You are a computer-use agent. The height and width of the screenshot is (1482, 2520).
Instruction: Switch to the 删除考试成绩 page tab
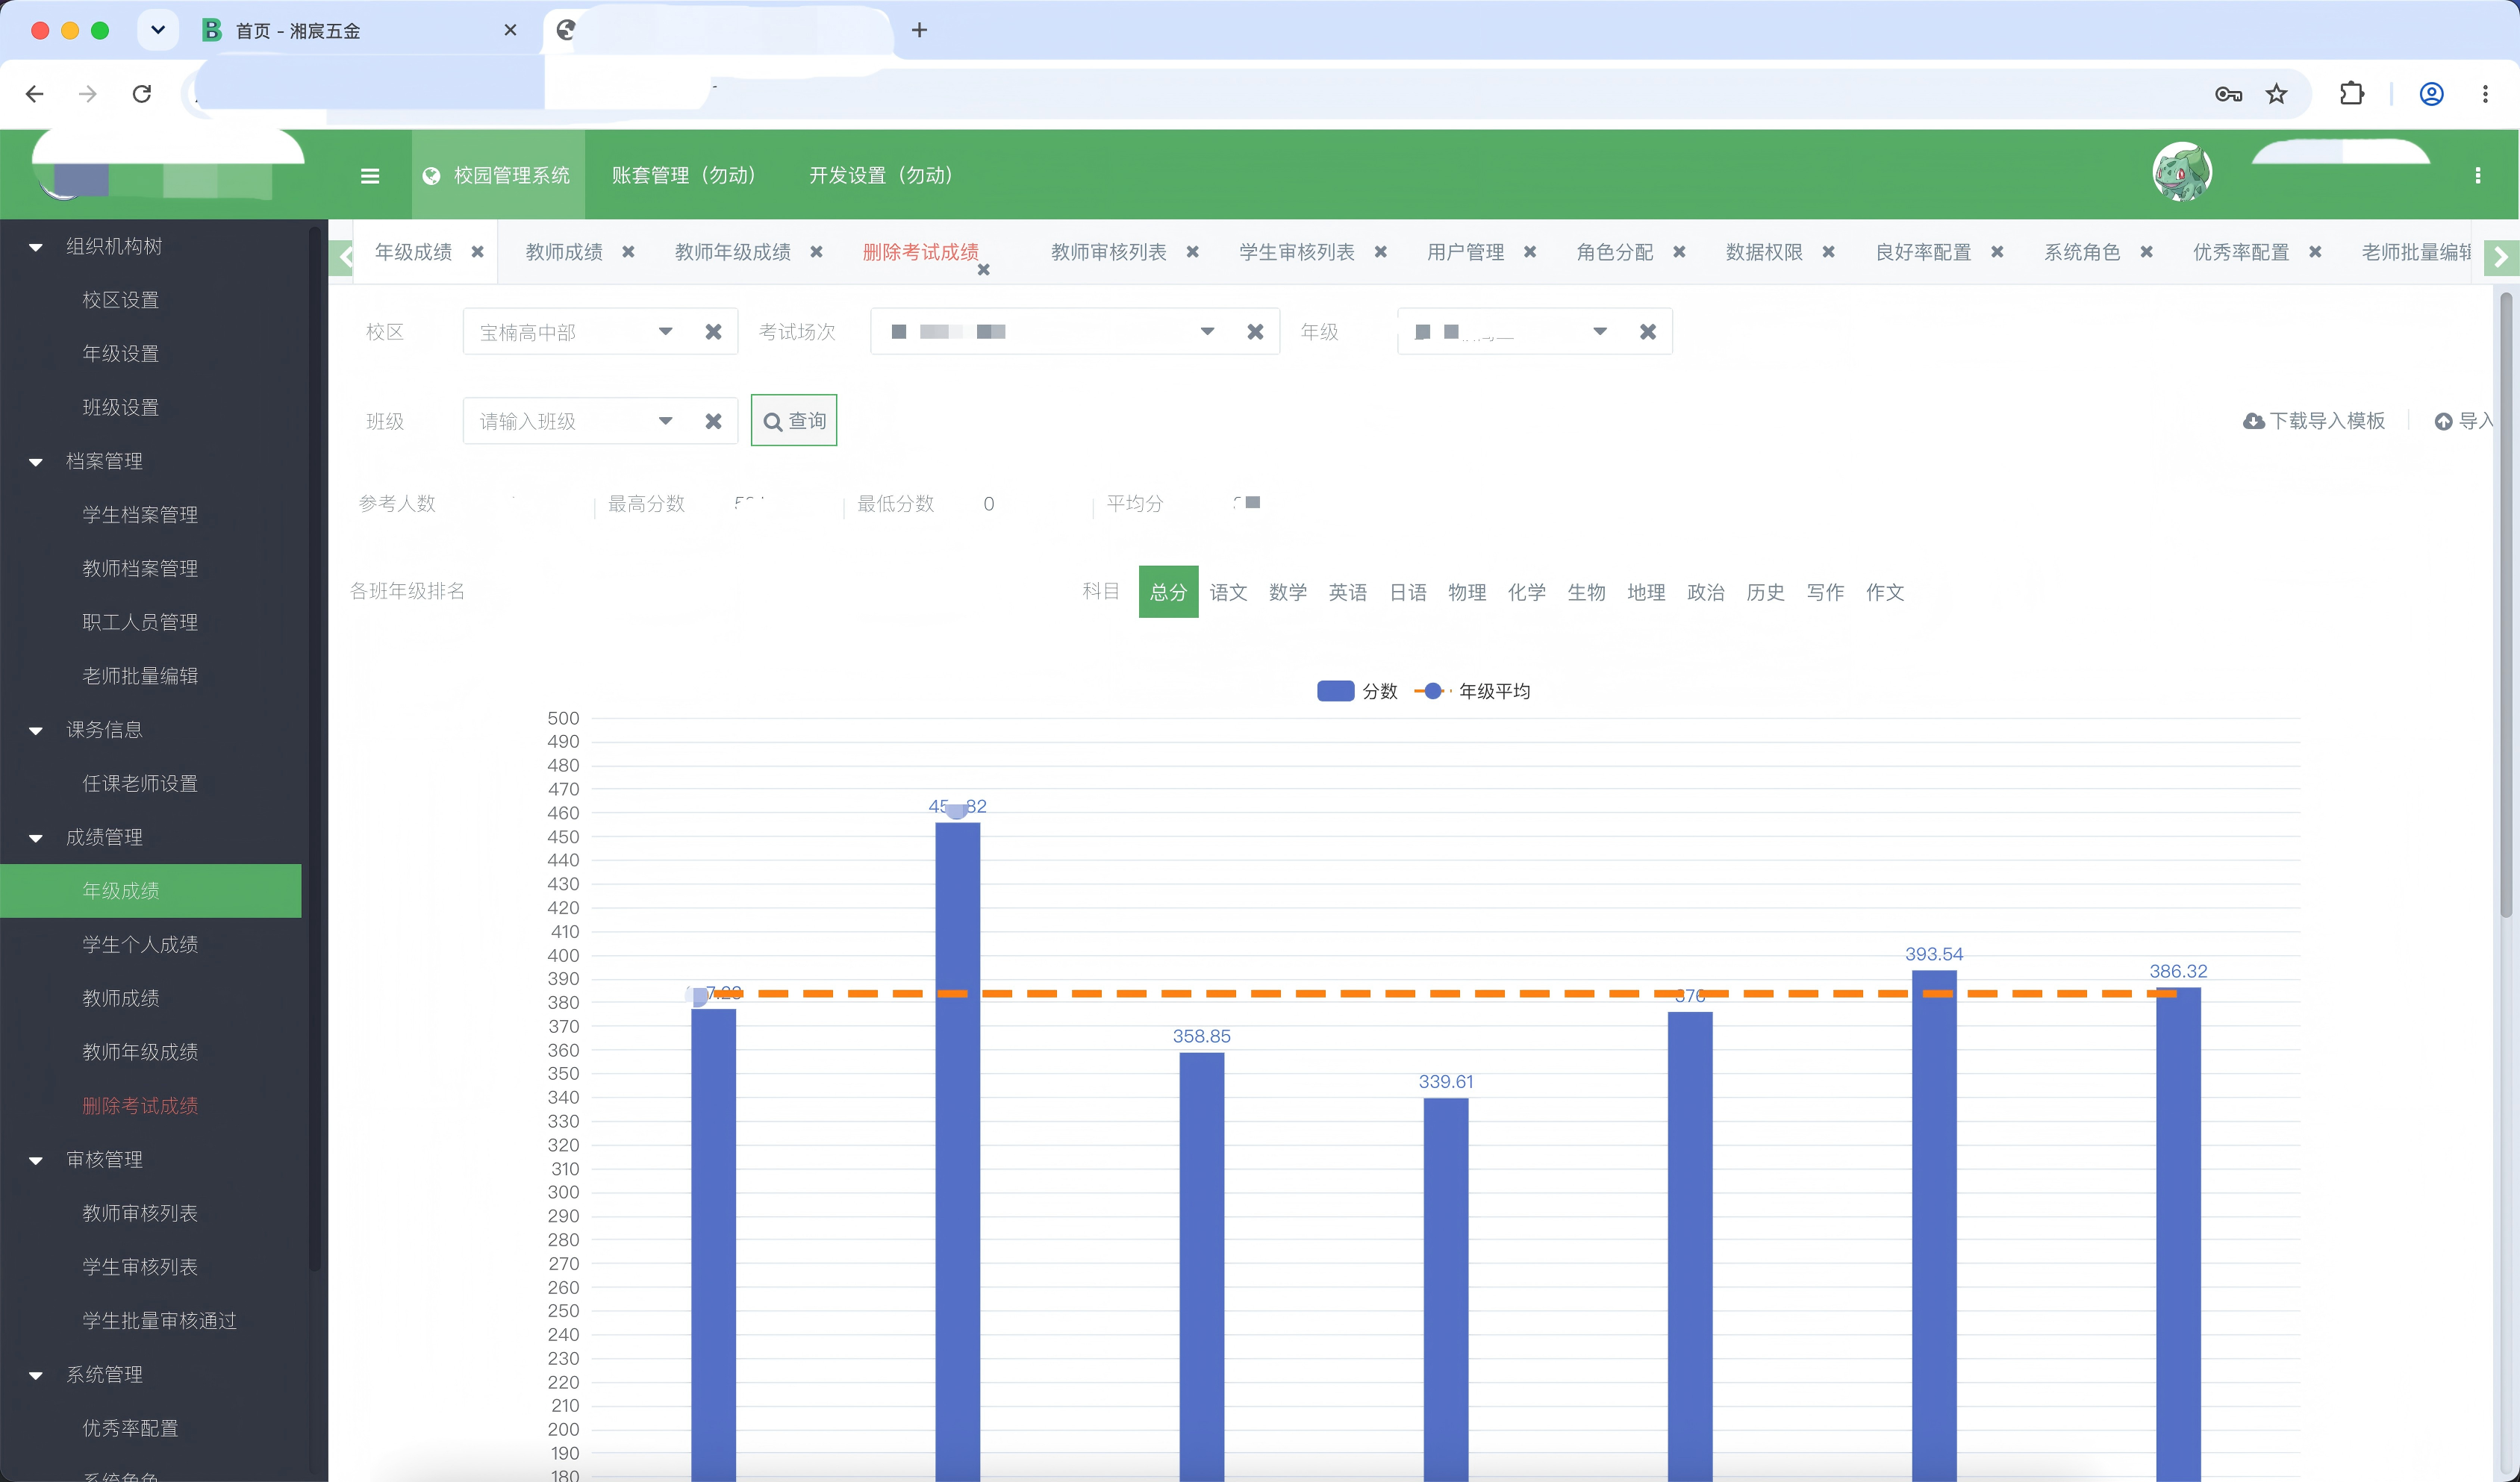pos(921,252)
